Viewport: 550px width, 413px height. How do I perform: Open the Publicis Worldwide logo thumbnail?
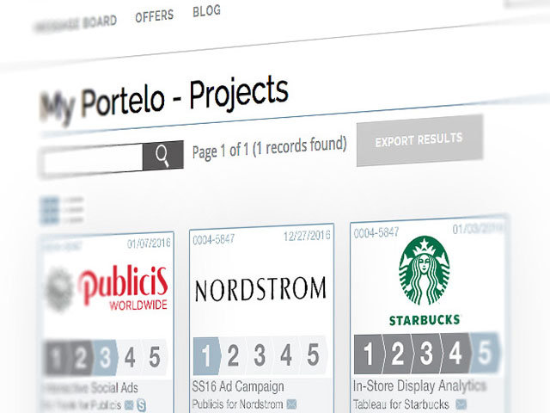click(108, 289)
